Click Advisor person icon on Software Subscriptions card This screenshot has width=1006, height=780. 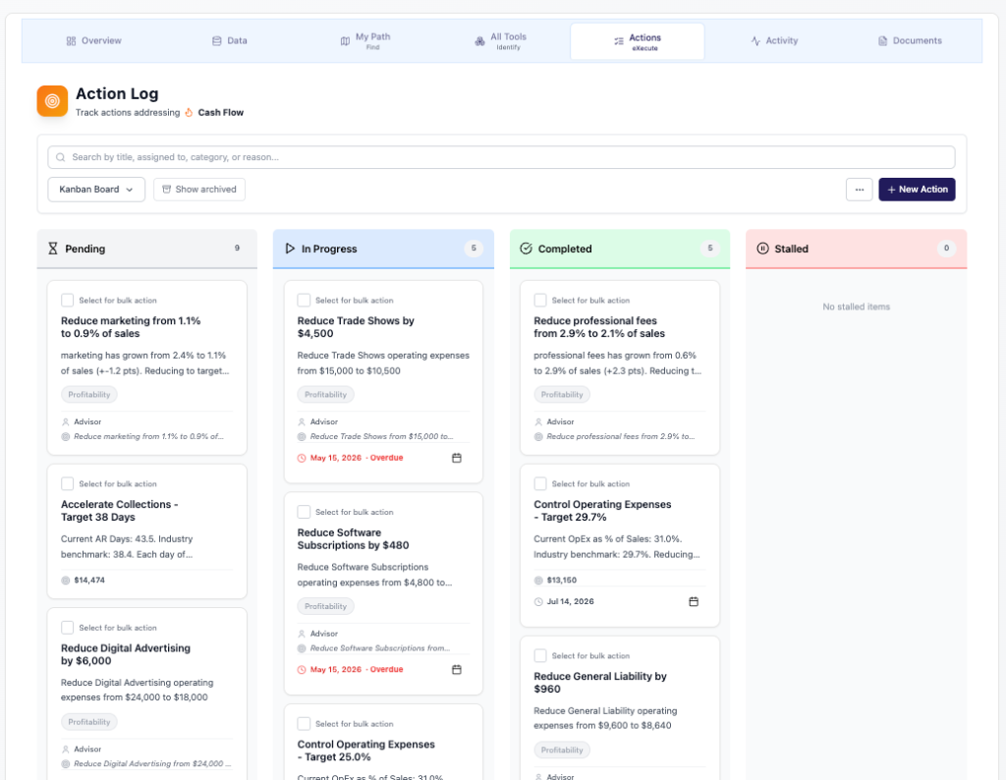pyautogui.click(x=302, y=634)
